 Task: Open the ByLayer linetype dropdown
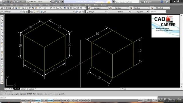[x=129, y=12]
